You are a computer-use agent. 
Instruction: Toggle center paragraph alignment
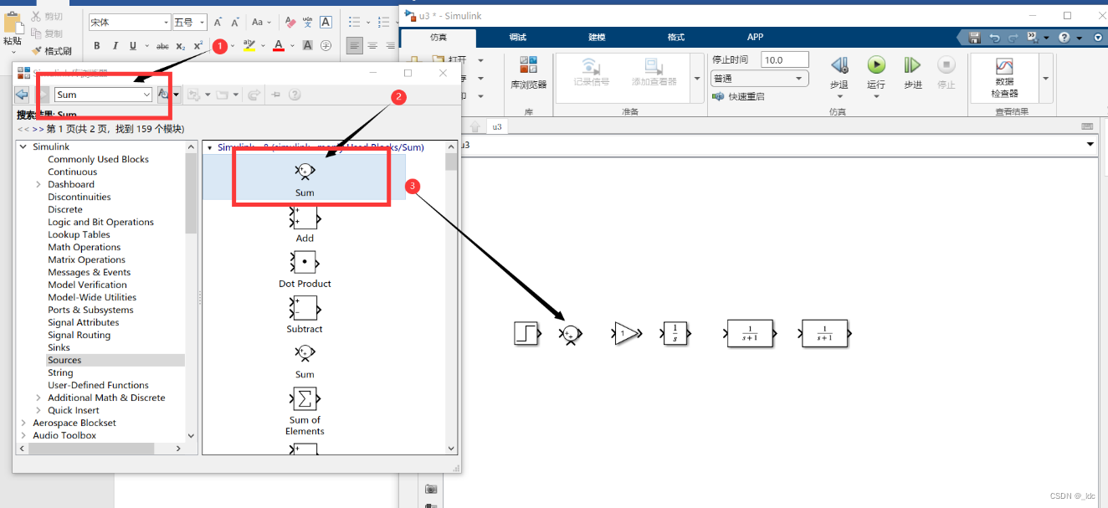372,46
